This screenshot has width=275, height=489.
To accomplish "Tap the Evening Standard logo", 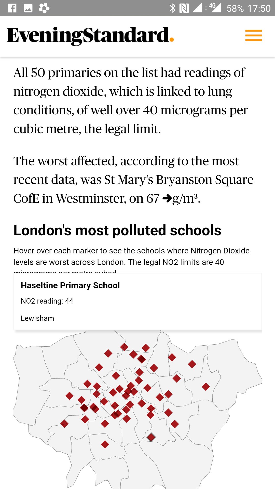I will (90, 36).
